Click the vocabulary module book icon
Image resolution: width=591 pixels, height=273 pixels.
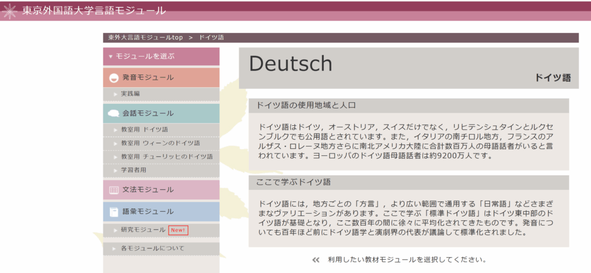(114, 212)
